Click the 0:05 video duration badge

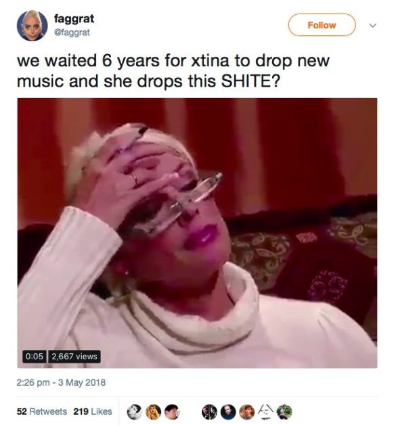[x=35, y=356]
